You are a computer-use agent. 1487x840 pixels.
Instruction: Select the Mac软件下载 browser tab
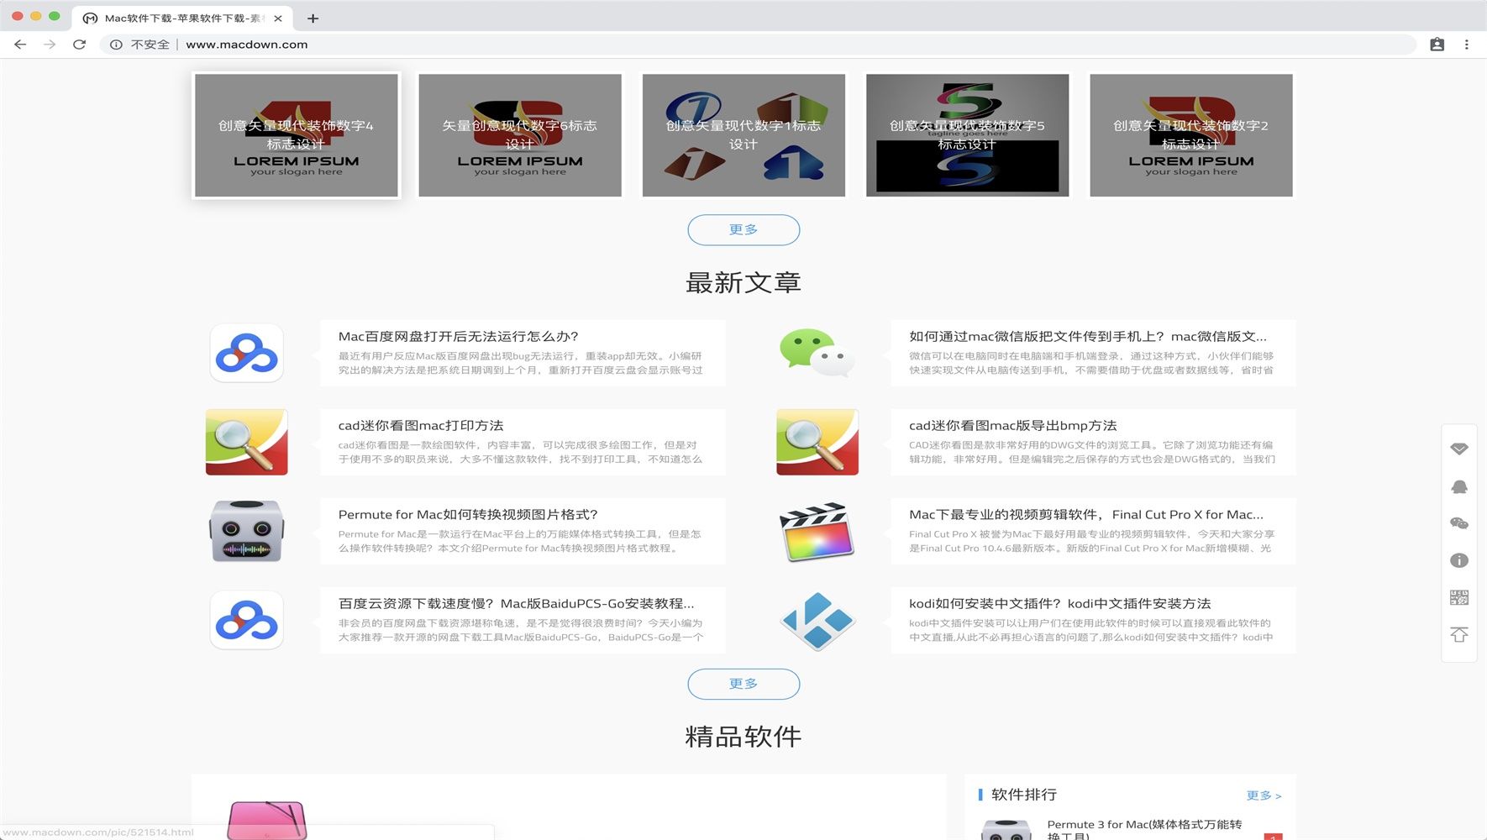click(x=181, y=18)
